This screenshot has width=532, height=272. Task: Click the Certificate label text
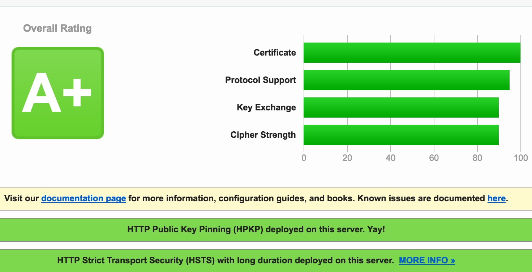(275, 53)
